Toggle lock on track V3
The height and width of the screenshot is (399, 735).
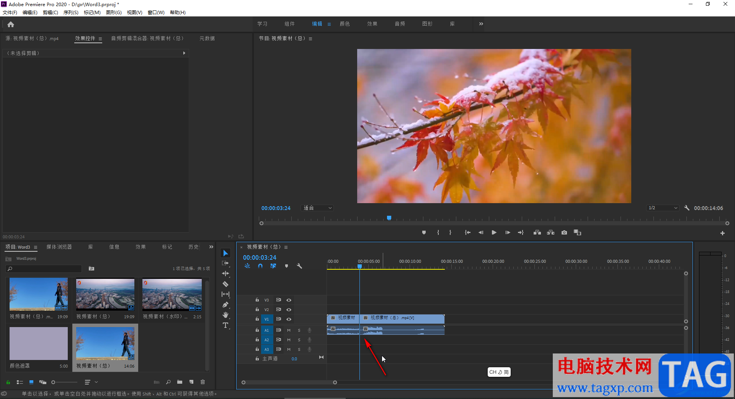tap(257, 300)
